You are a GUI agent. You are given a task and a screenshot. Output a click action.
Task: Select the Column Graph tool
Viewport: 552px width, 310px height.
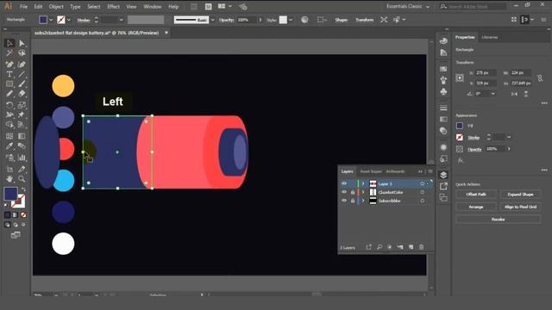pos(22,158)
